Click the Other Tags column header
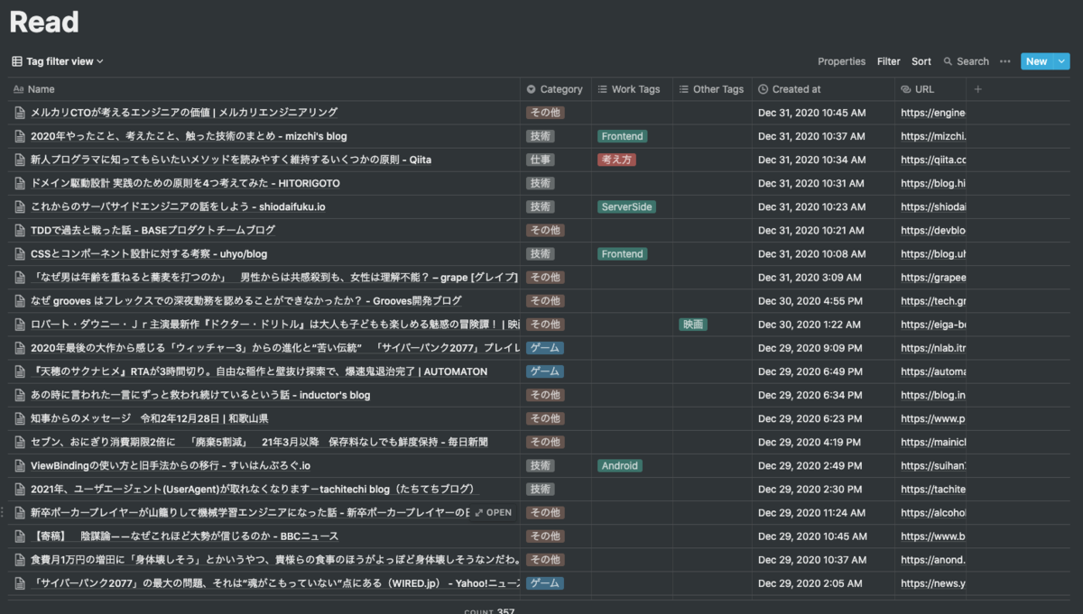The image size is (1083, 614). point(712,89)
